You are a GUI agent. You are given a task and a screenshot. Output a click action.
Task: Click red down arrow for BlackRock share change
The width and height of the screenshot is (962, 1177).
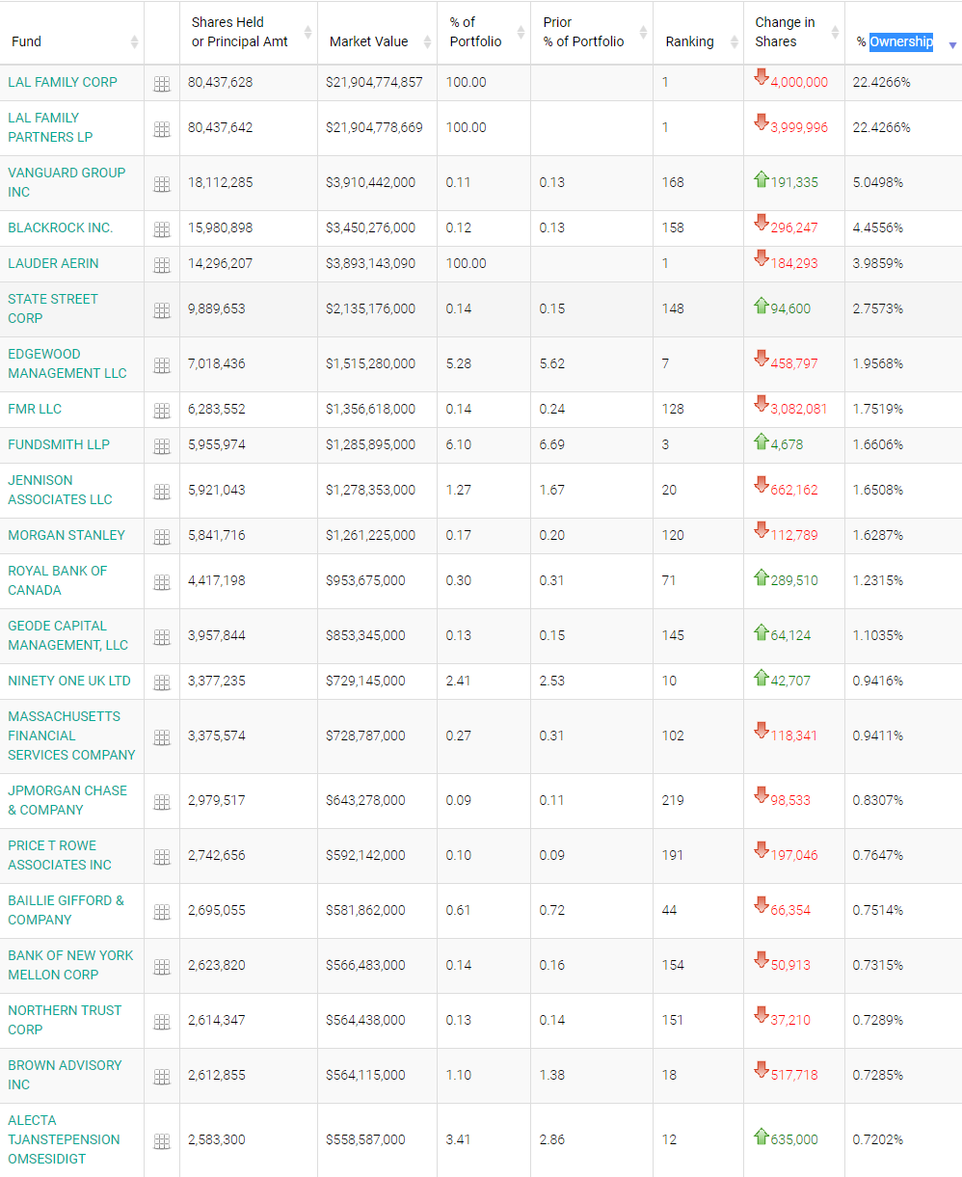tap(762, 224)
